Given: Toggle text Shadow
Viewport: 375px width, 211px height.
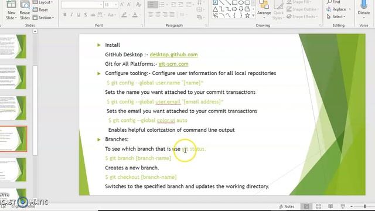Looking at the screenshot, I should (x=86, y=15).
